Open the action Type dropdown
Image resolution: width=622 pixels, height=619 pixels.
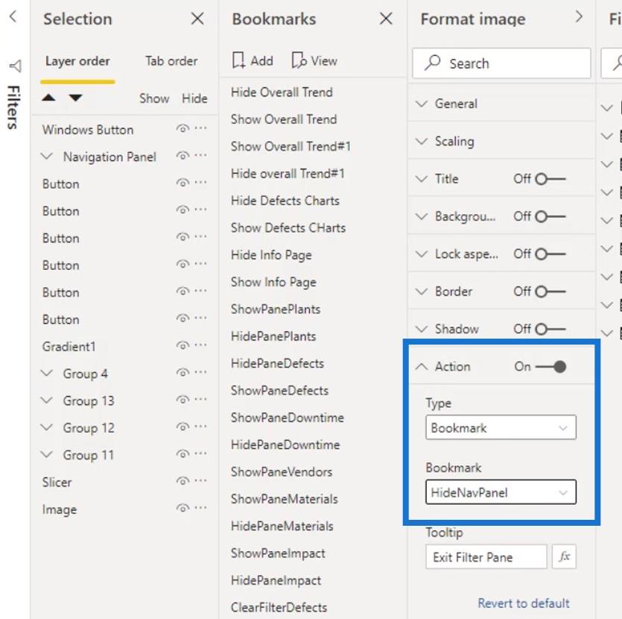[501, 427]
